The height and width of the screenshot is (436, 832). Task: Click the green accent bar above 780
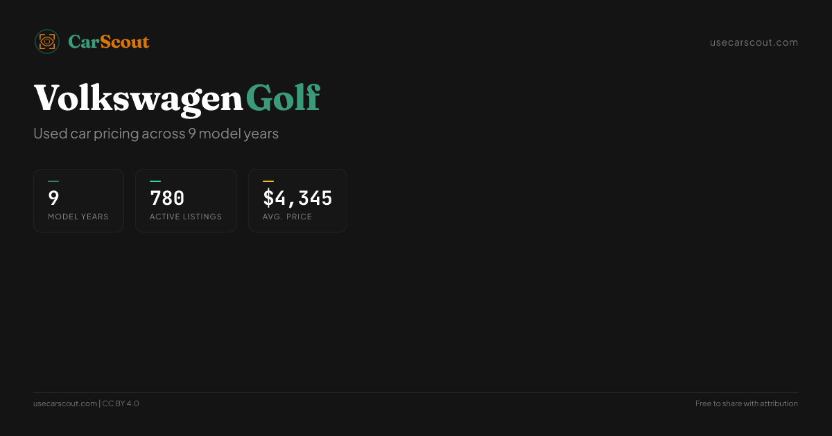pos(155,181)
